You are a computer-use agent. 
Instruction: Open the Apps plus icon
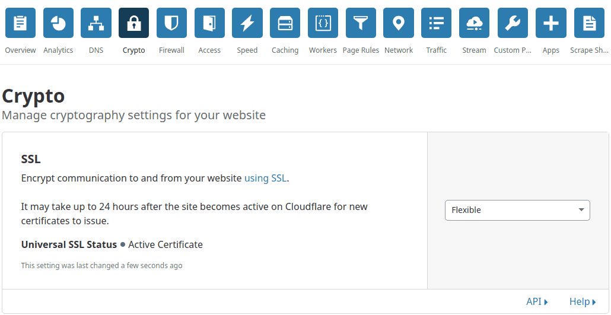(x=551, y=23)
